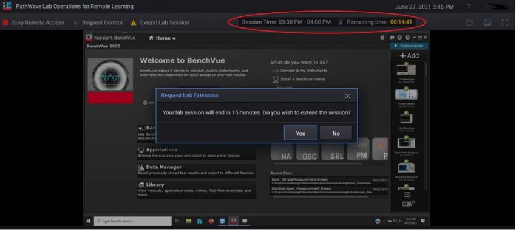Select the Network Analyzer instrument thumbnail

coord(406,167)
